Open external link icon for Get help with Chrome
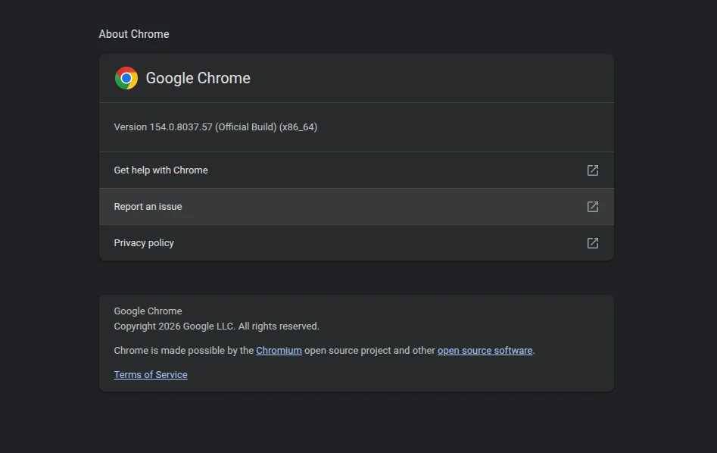The image size is (717, 453). (x=593, y=170)
